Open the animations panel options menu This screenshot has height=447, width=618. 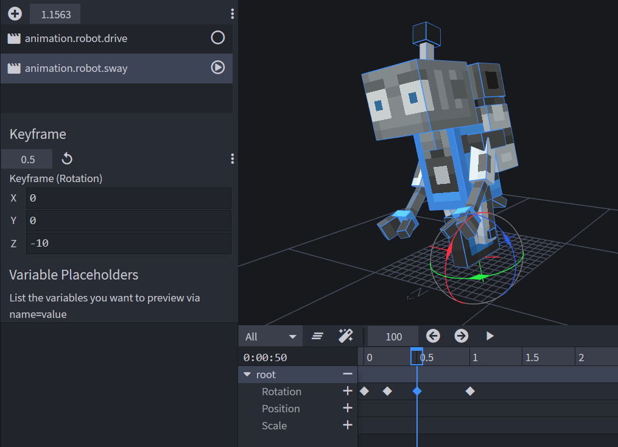(232, 13)
